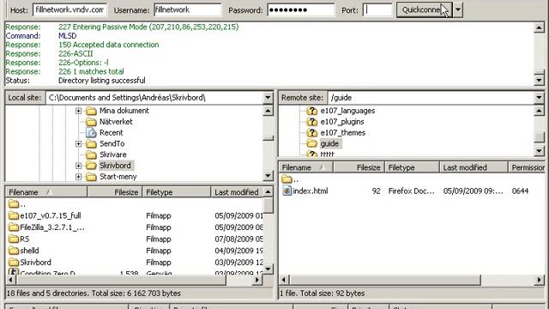Viewport: 549px width, 309px height.
Task: Click the remote parent directory folder icon
Action: click(287, 179)
